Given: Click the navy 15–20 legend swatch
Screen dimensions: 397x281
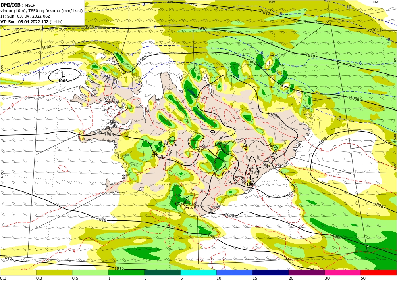Looking at the screenshot, I should (x=271, y=272).
